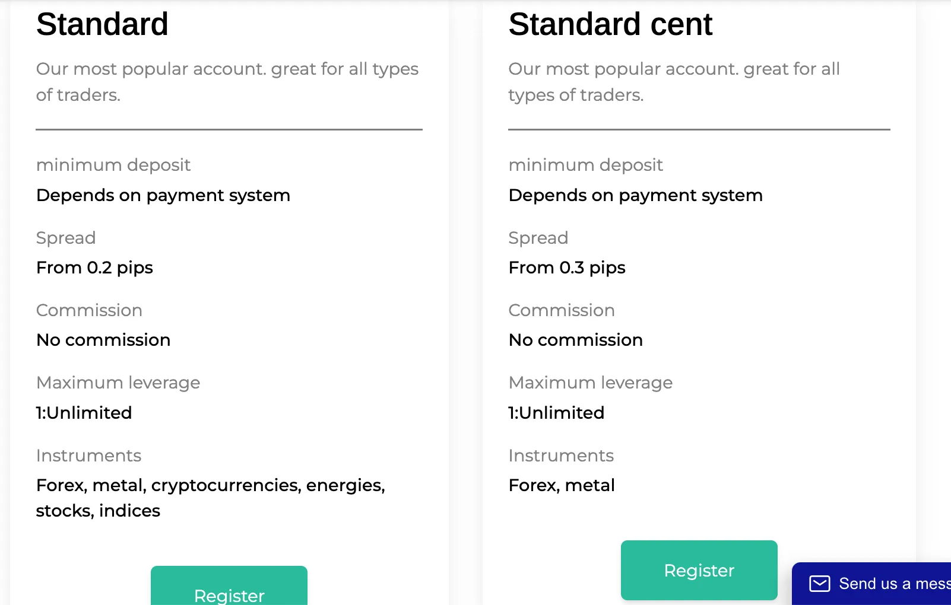Click No commission under Standard account
The height and width of the screenshot is (605, 951).
tap(103, 340)
